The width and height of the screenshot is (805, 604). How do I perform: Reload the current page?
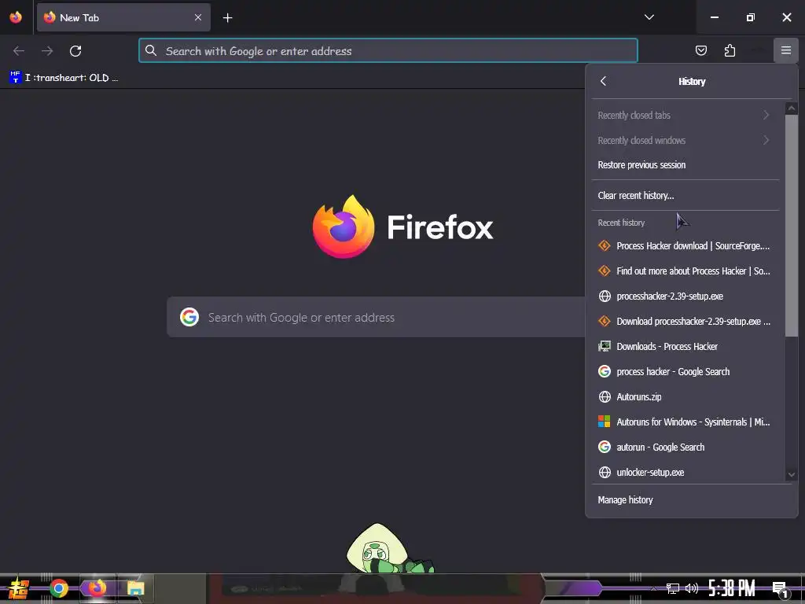pos(75,51)
